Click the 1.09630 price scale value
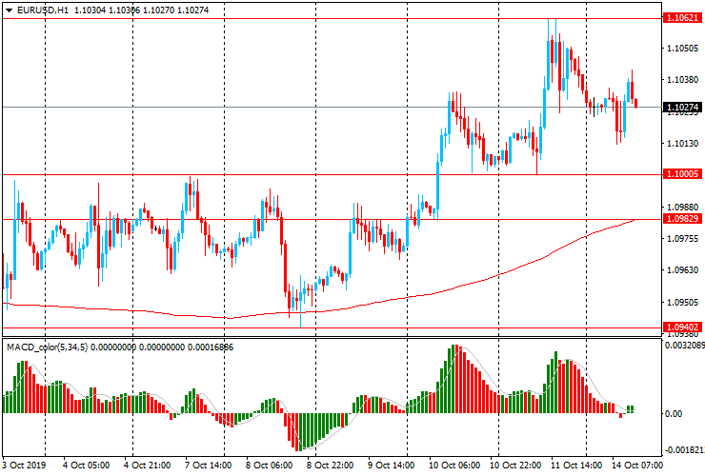This screenshot has width=705, height=476. (x=683, y=270)
